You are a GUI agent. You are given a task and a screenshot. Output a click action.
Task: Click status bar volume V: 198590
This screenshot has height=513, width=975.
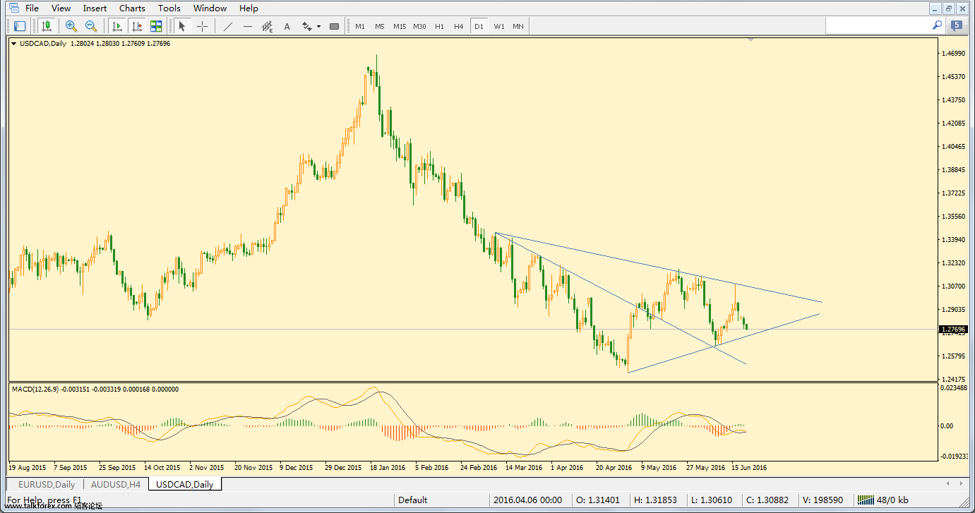(x=822, y=500)
